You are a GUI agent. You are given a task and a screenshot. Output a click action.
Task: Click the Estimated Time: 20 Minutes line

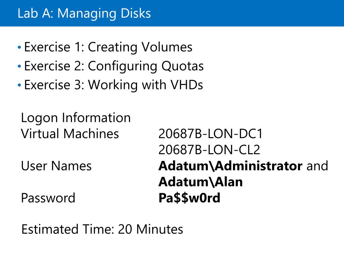pyautogui.click(x=102, y=229)
